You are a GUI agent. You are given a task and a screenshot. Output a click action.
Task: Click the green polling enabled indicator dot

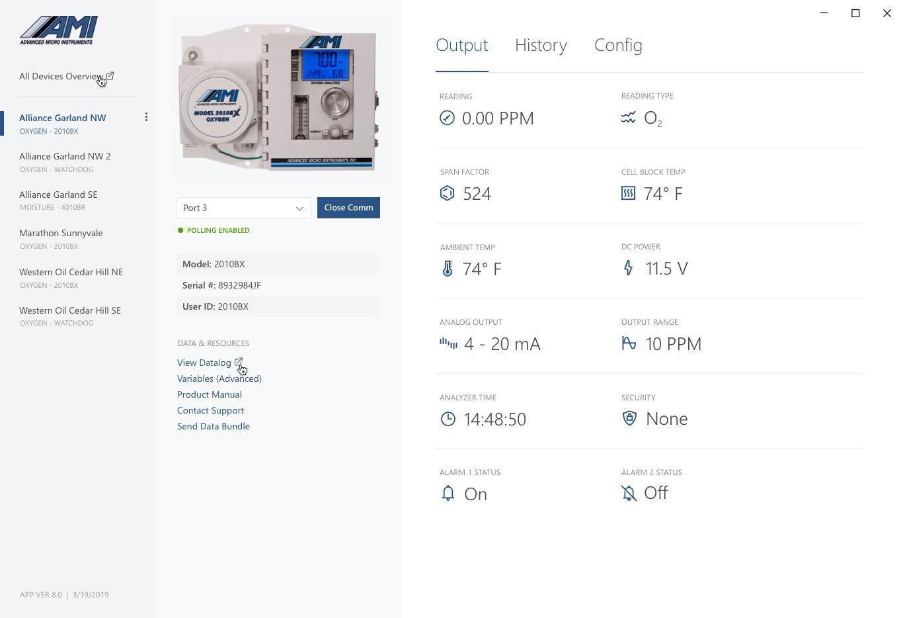point(180,230)
